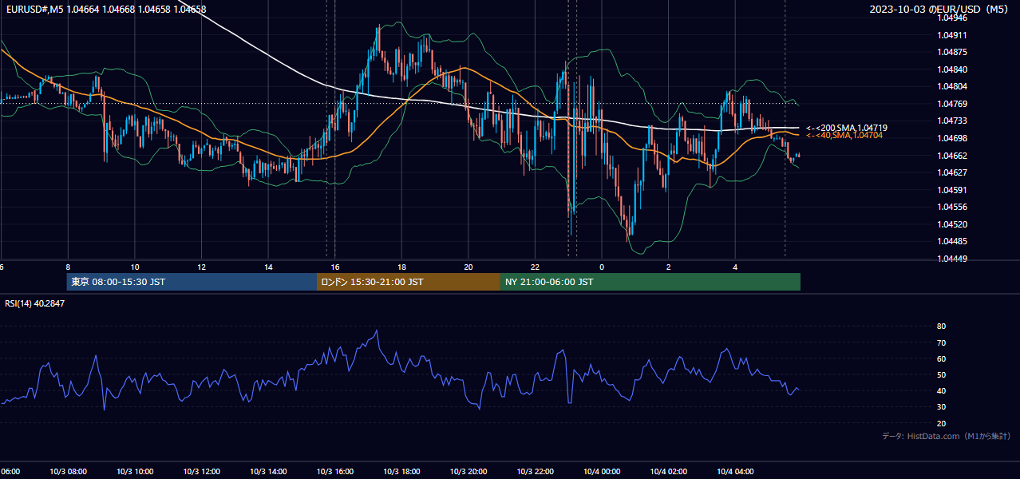
Task: Click hour tick 12 beneath the candlestick chart
Action: pyautogui.click(x=202, y=267)
